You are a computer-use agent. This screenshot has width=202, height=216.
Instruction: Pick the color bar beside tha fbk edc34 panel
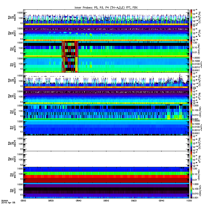tap(191, 49)
